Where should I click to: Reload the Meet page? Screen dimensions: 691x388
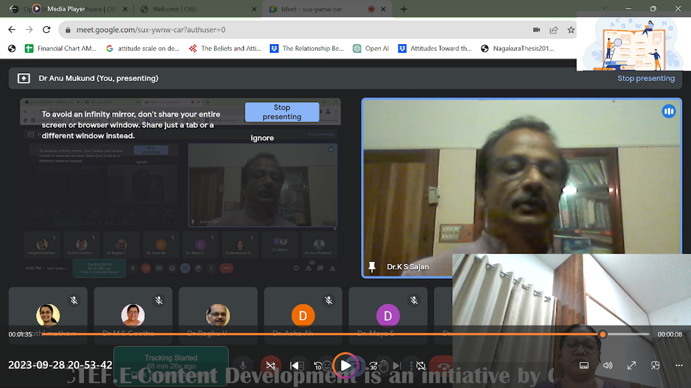[x=47, y=29]
